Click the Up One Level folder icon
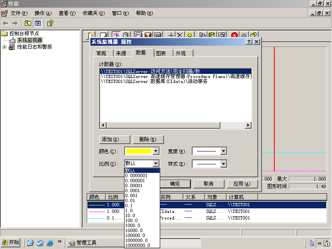 click(28, 23)
